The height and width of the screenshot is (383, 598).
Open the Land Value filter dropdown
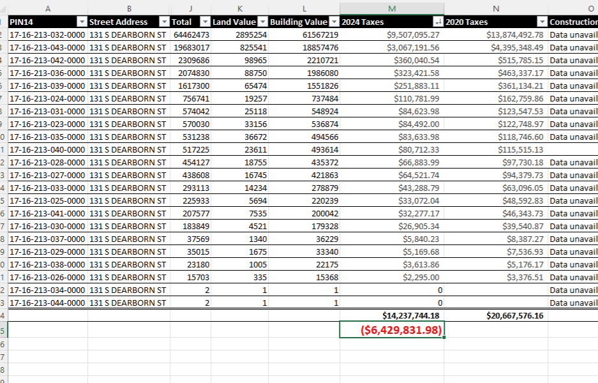[x=263, y=22]
